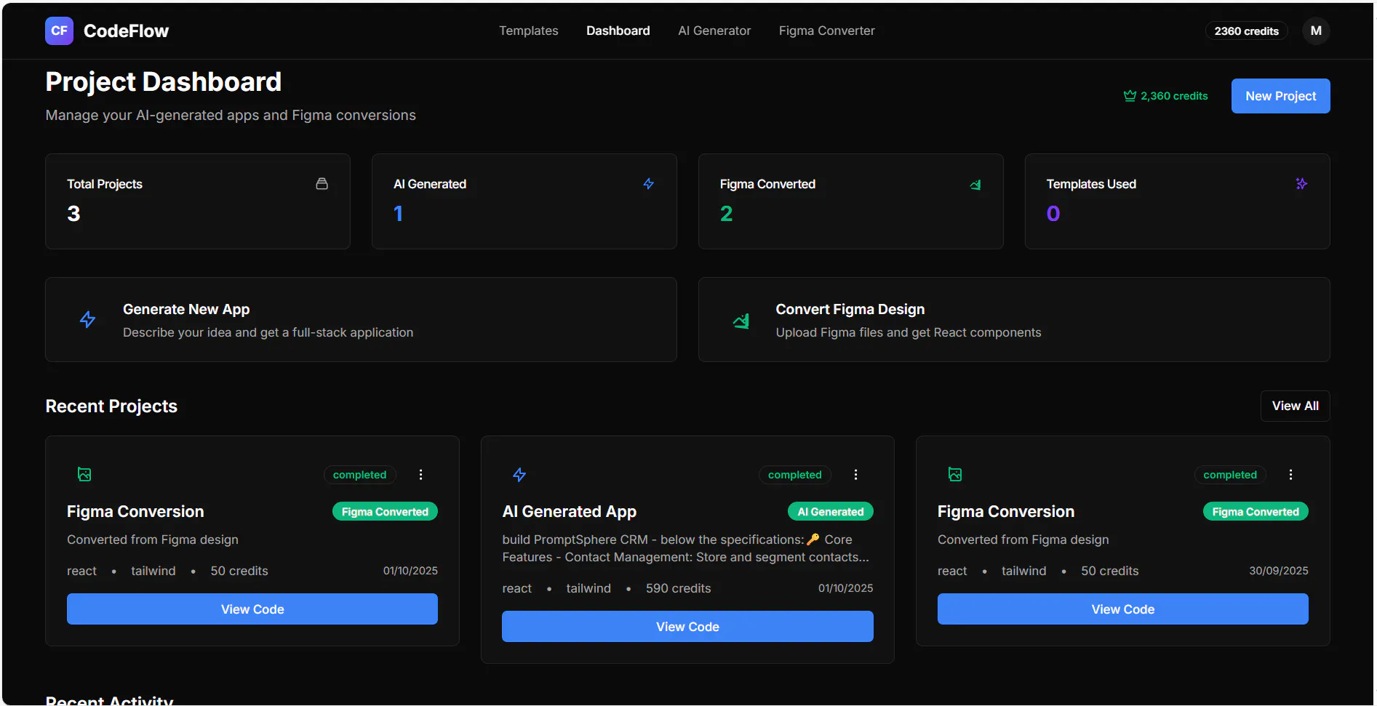Select the Generate New App card
Screen dimensions: 1377x706
point(361,320)
